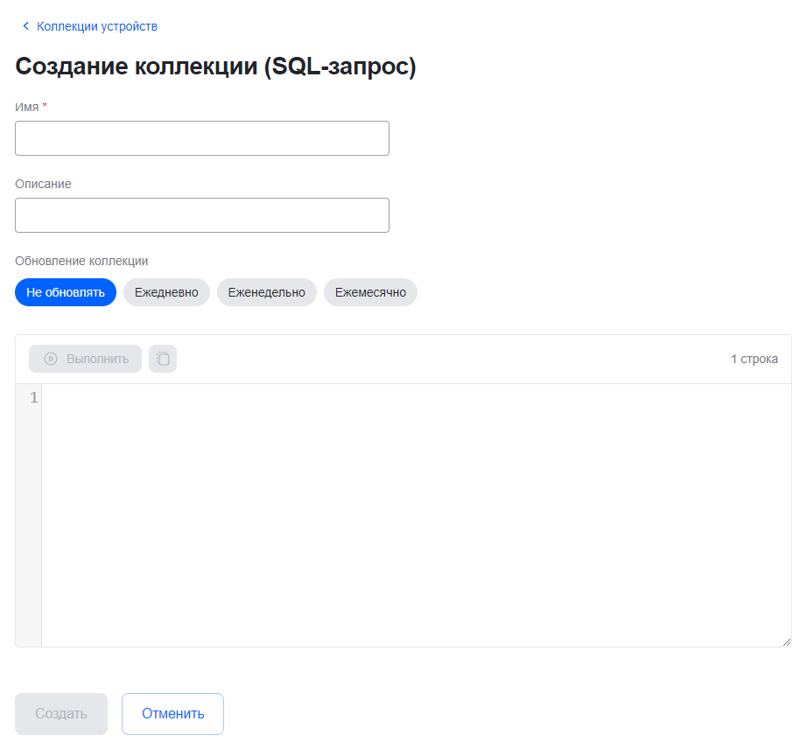
Task: Focus the Имя input field
Action: 202,138
